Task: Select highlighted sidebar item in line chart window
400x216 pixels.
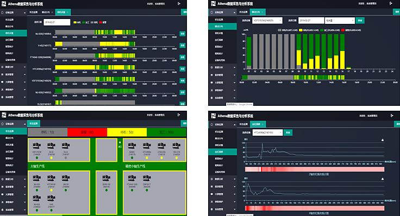Action: click(222, 152)
